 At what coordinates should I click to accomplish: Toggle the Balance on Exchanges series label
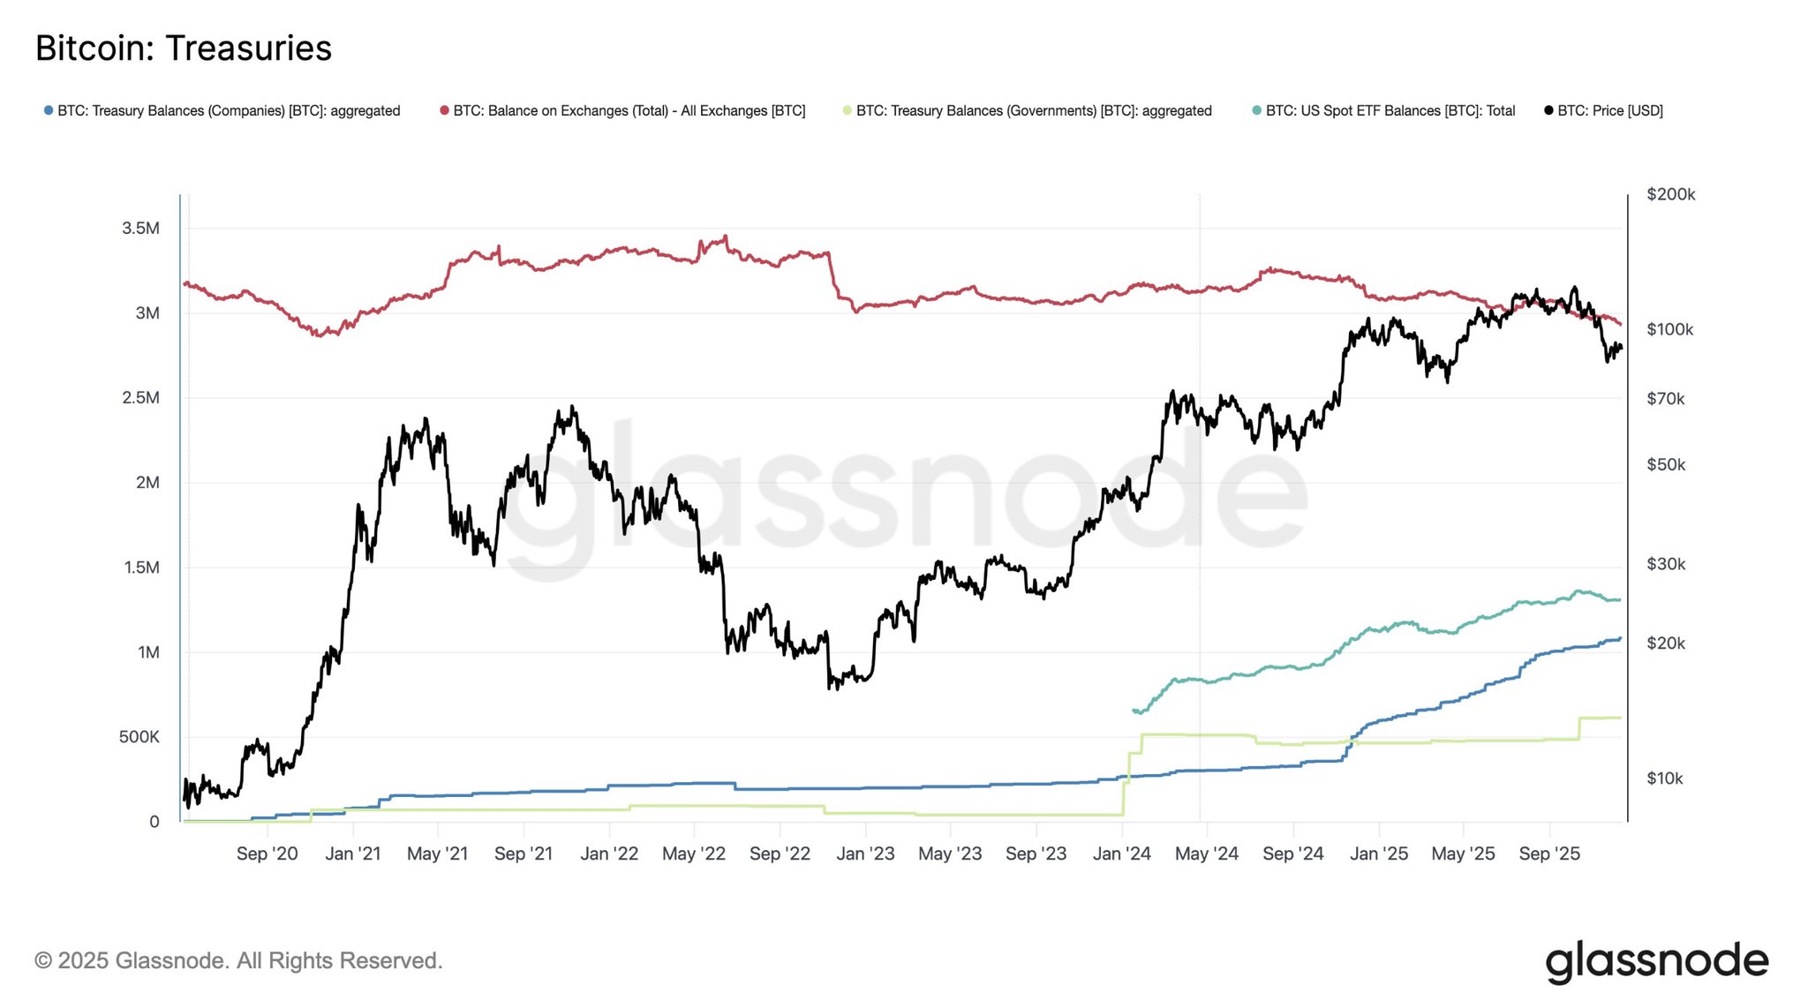click(629, 111)
